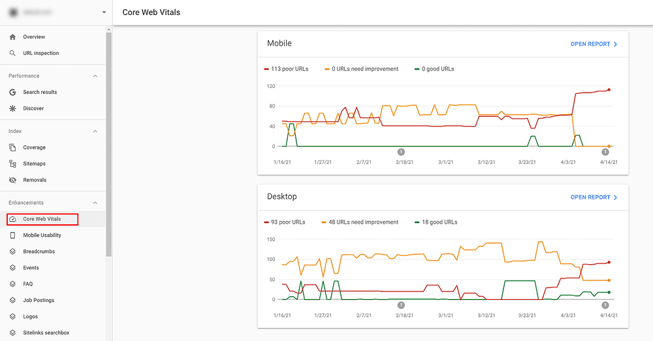Click Mobile 0 URLs need improvement legend
Viewport: 653px width, 341px height.
pyautogui.click(x=362, y=69)
